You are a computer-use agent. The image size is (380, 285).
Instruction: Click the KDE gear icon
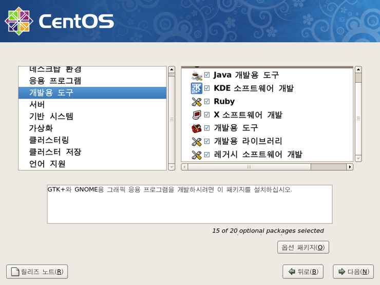click(x=197, y=88)
